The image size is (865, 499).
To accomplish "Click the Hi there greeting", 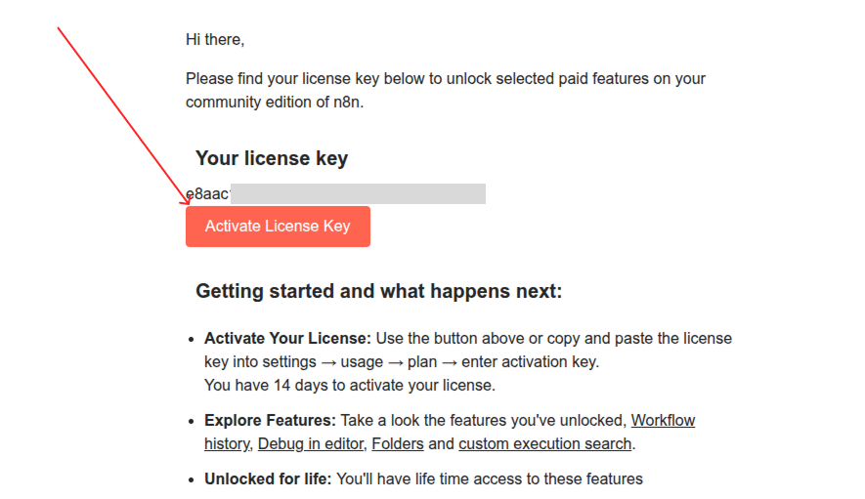I will tap(215, 40).
